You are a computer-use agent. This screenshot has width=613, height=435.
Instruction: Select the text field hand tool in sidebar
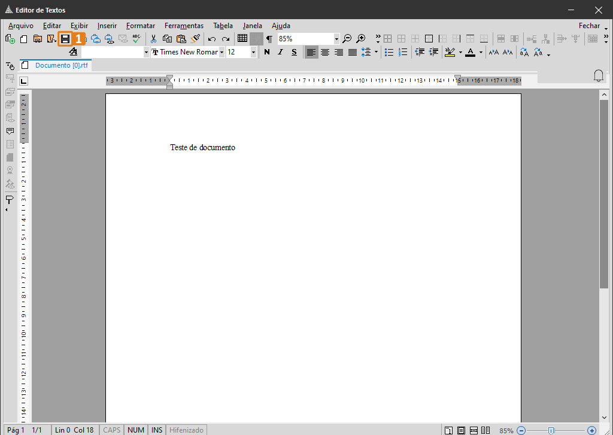coord(10,66)
